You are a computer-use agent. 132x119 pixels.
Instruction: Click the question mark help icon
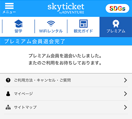click(8, 80)
